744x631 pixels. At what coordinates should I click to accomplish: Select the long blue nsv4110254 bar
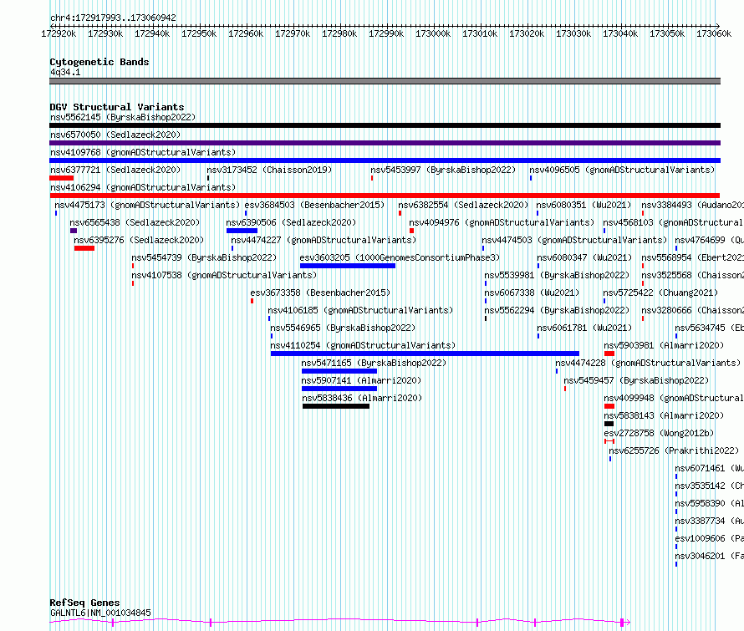[x=426, y=354]
